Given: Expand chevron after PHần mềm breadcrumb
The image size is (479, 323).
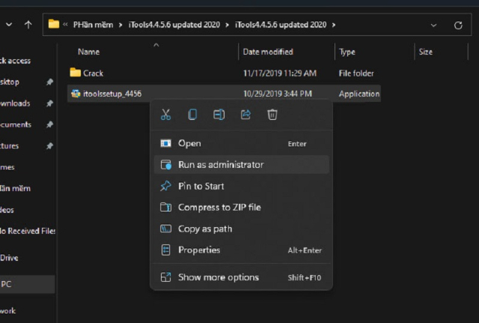Looking at the screenshot, I should click(x=120, y=25).
